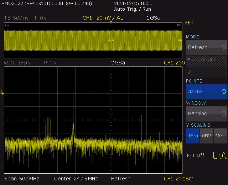The image size is (228, 185).
Task: Click the T: 0 s readout
Action: click(x=40, y=18)
